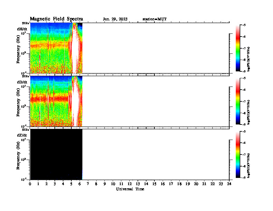Click the dH/dt spectrogram colored data region
Screen dimensions: 273x211
56,48
